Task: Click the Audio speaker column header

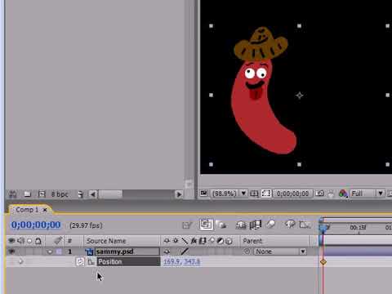Action: click(21, 241)
